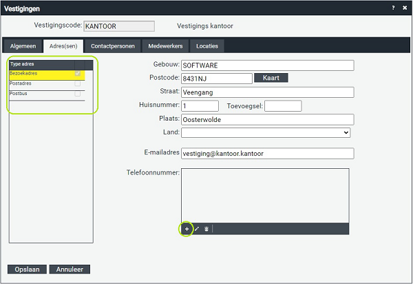The height and width of the screenshot is (284, 413).
Task: Click the Vestigingscode field with KANTOOR
Action: pyautogui.click(x=119, y=26)
